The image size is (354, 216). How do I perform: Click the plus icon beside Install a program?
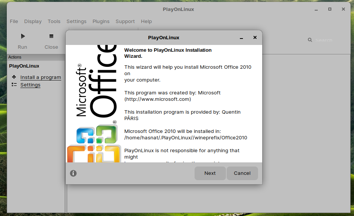(x=14, y=77)
